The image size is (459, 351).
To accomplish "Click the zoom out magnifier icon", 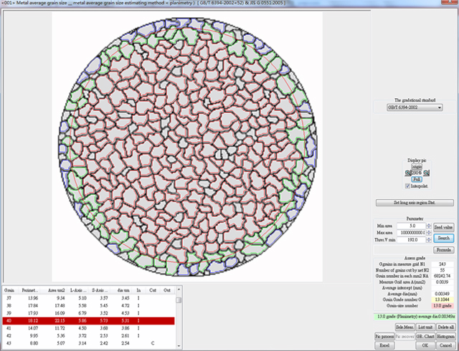I will click(407, 173).
